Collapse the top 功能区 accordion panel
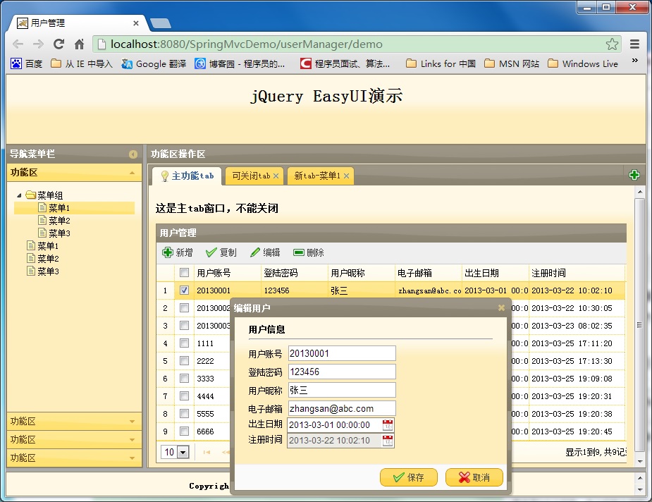652x502 pixels. (x=132, y=173)
